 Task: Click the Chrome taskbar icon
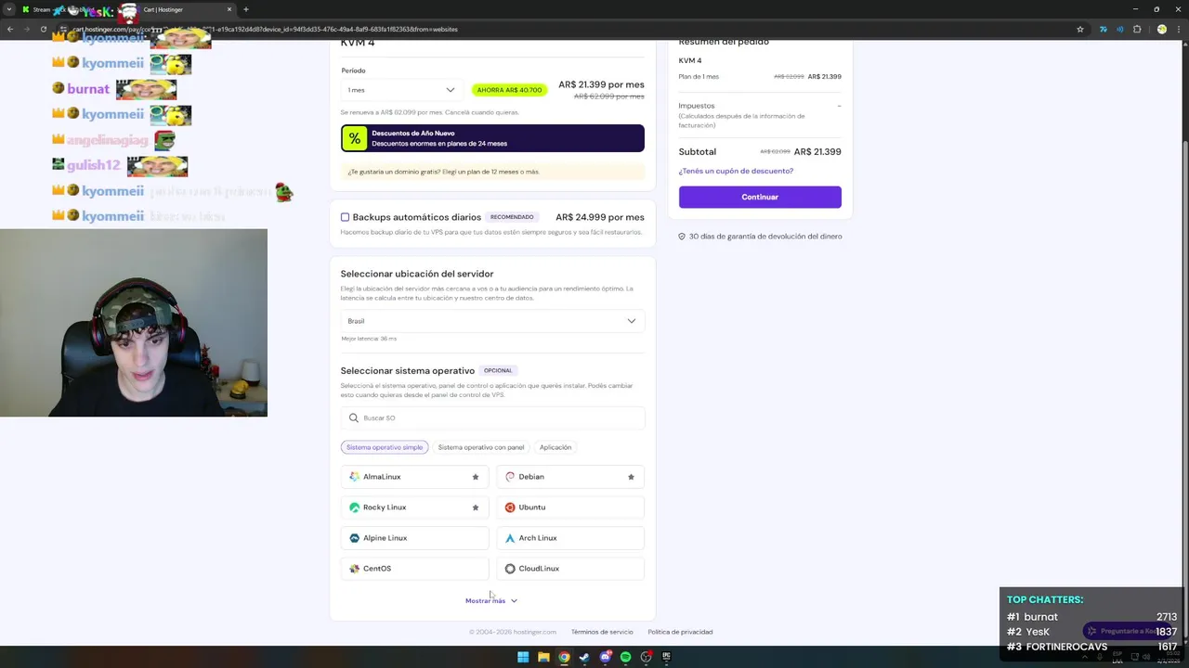pos(564,657)
